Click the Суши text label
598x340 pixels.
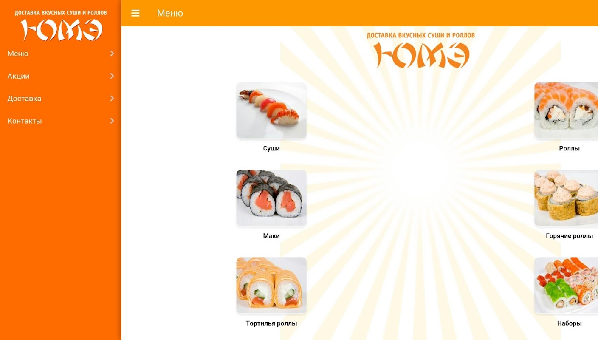coord(271,149)
